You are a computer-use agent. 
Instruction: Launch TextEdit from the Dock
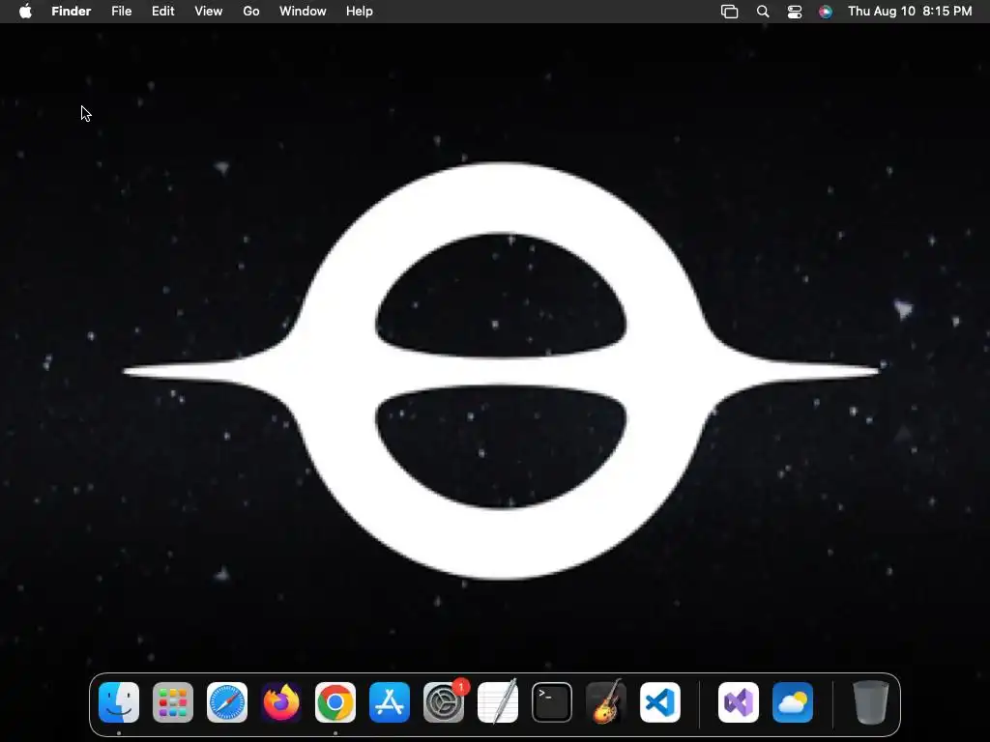[x=498, y=702]
